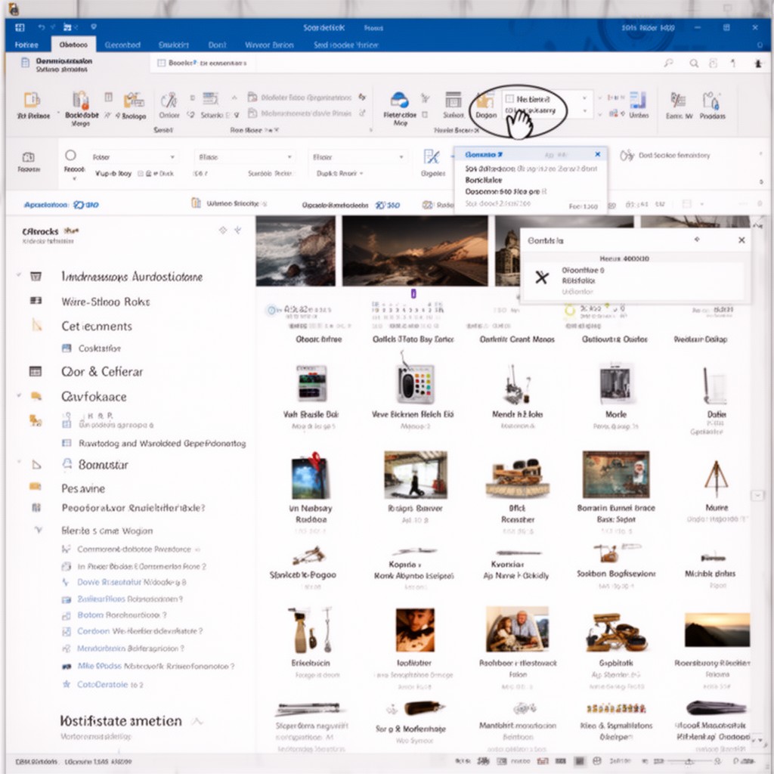Click the undo arrow in title bar
Viewport: 774px width, 774px height.
(x=42, y=27)
